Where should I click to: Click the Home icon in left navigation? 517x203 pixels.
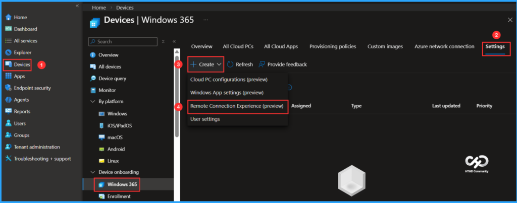pyautogui.click(x=9, y=18)
